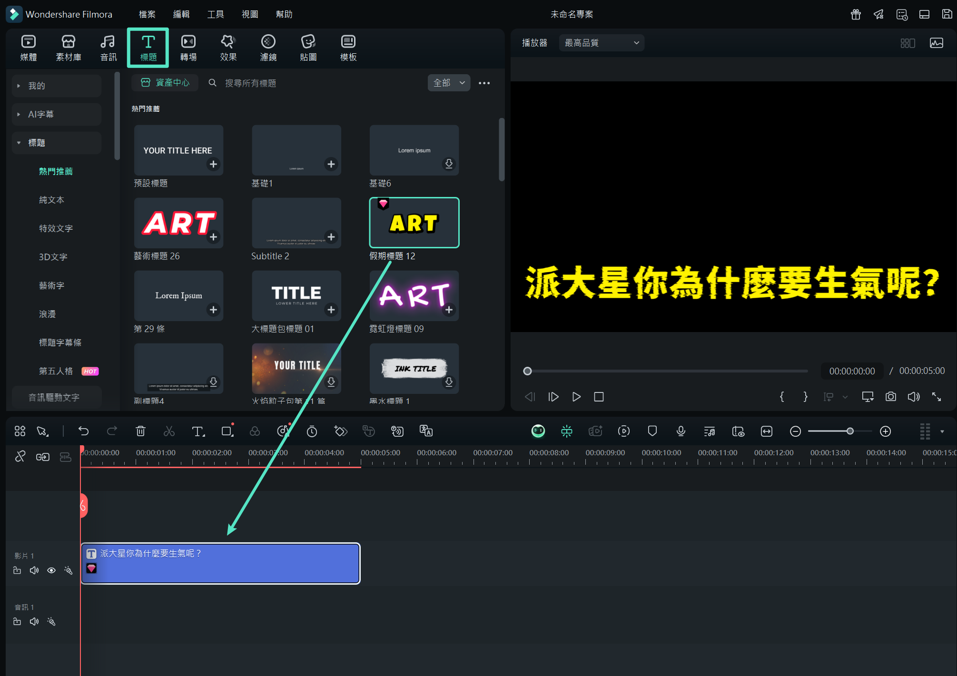Select the 藝術標題 26 thumbnail
Screen dimensions: 957x676
click(178, 223)
